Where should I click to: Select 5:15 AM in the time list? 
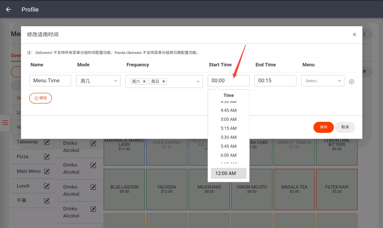tap(228, 128)
